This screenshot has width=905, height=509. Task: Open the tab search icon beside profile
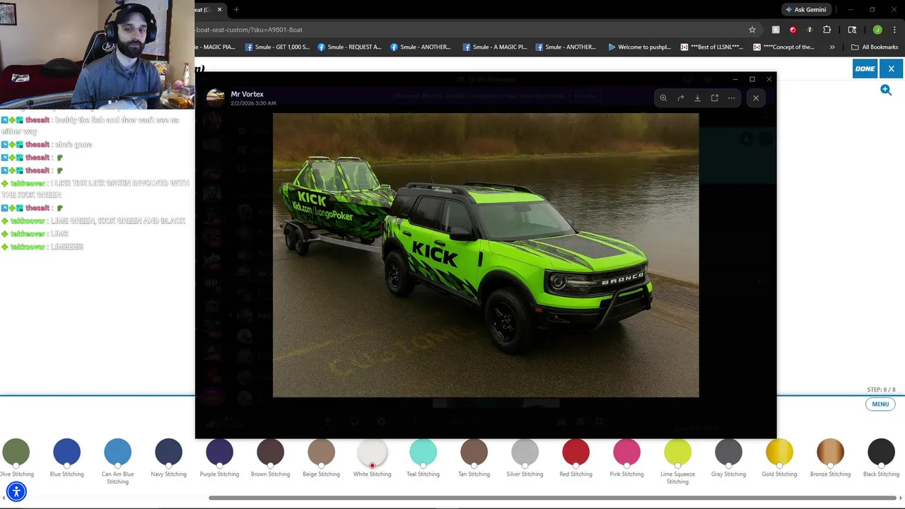coord(852,30)
